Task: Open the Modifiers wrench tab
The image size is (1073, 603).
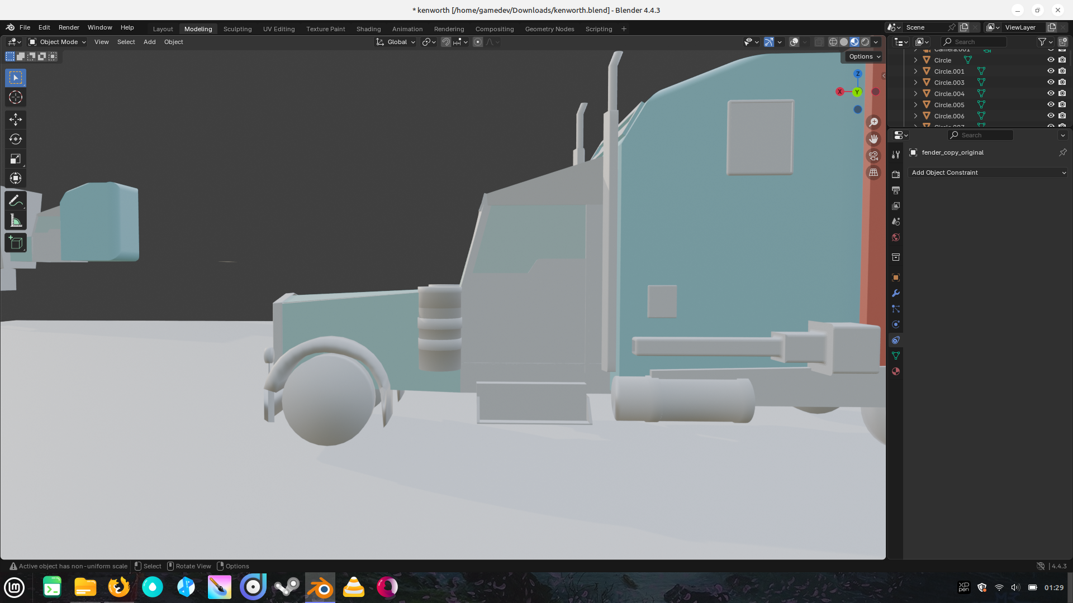Action: click(896, 293)
